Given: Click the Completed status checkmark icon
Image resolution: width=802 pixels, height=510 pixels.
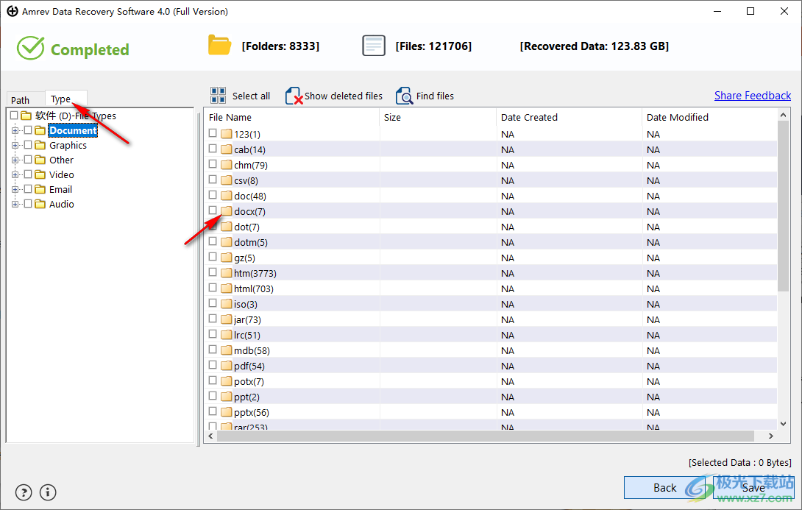Looking at the screenshot, I should click(30, 49).
